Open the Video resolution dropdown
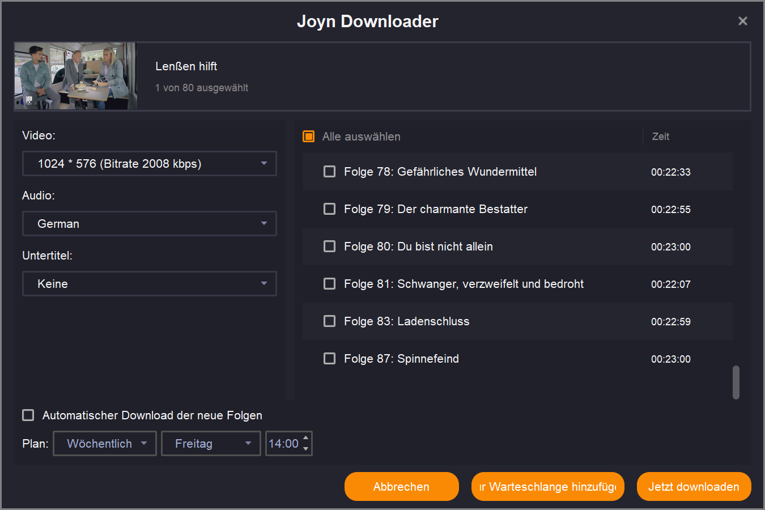Image resolution: width=765 pixels, height=510 pixels. 150,164
